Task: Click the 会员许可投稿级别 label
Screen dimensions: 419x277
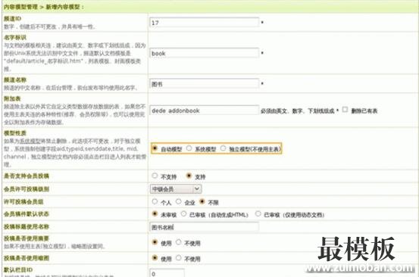Action: click(27, 189)
